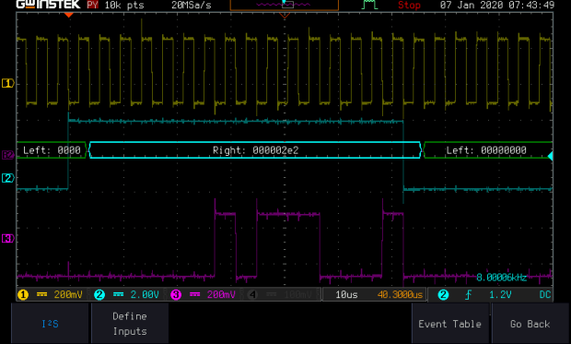This screenshot has height=344, width=571.
Task: Select the channel 1 ground marker
Action: pyautogui.click(x=7, y=83)
